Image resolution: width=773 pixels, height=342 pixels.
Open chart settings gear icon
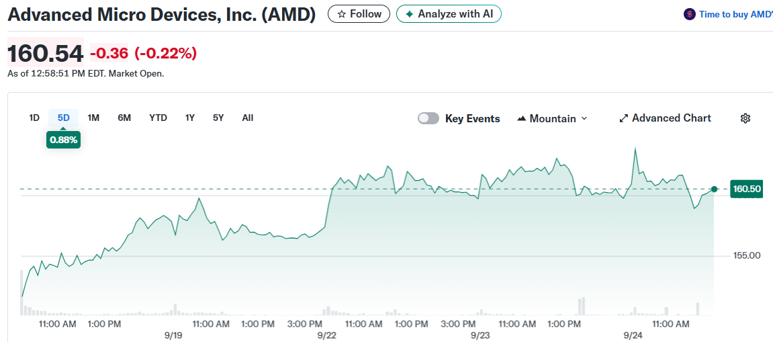click(x=745, y=118)
